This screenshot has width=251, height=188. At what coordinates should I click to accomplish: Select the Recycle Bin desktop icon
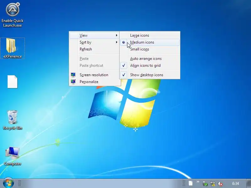(13, 120)
